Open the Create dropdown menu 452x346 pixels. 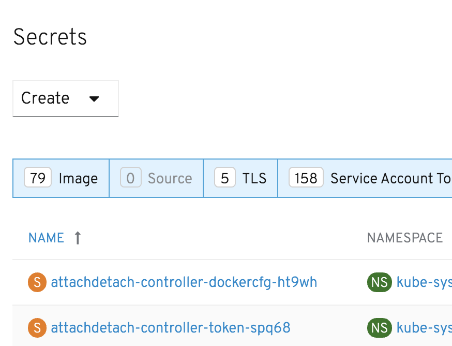(x=65, y=98)
